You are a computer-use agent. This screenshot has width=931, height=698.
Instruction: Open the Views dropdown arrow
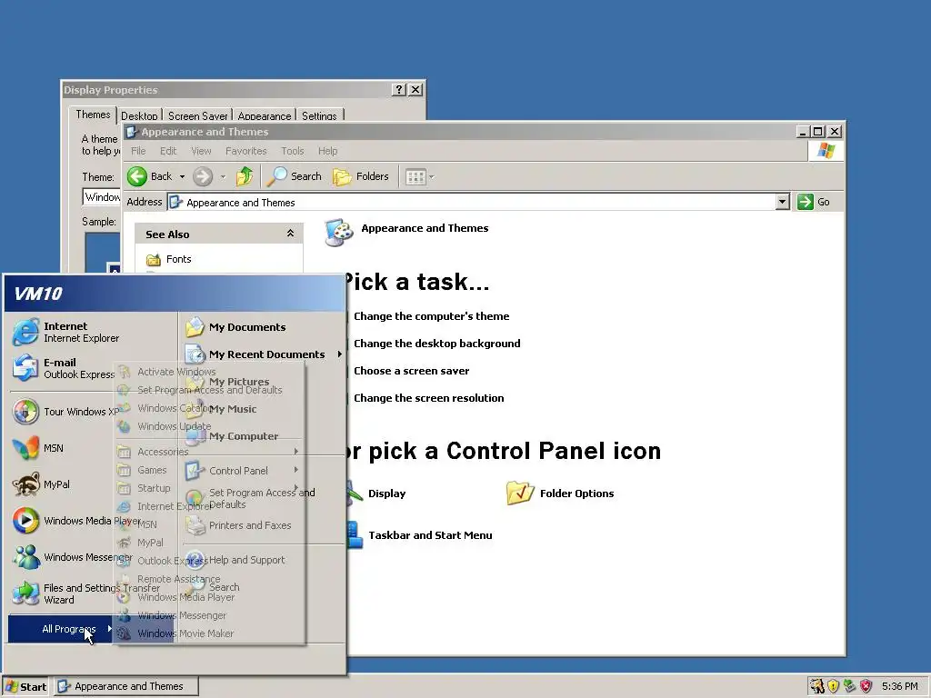point(432,176)
